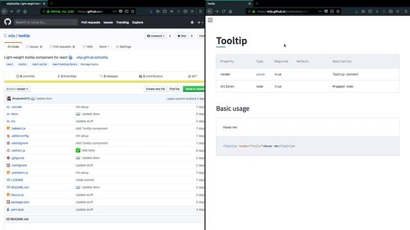
Task: View the 9 commits link
Action: (x=26, y=76)
